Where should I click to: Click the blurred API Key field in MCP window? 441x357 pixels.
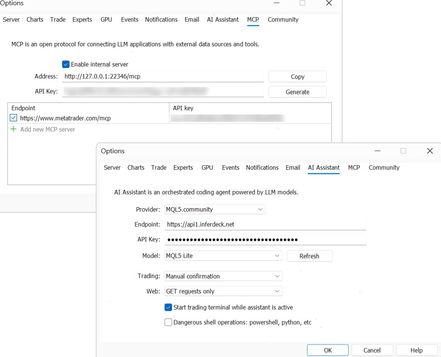click(163, 91)
